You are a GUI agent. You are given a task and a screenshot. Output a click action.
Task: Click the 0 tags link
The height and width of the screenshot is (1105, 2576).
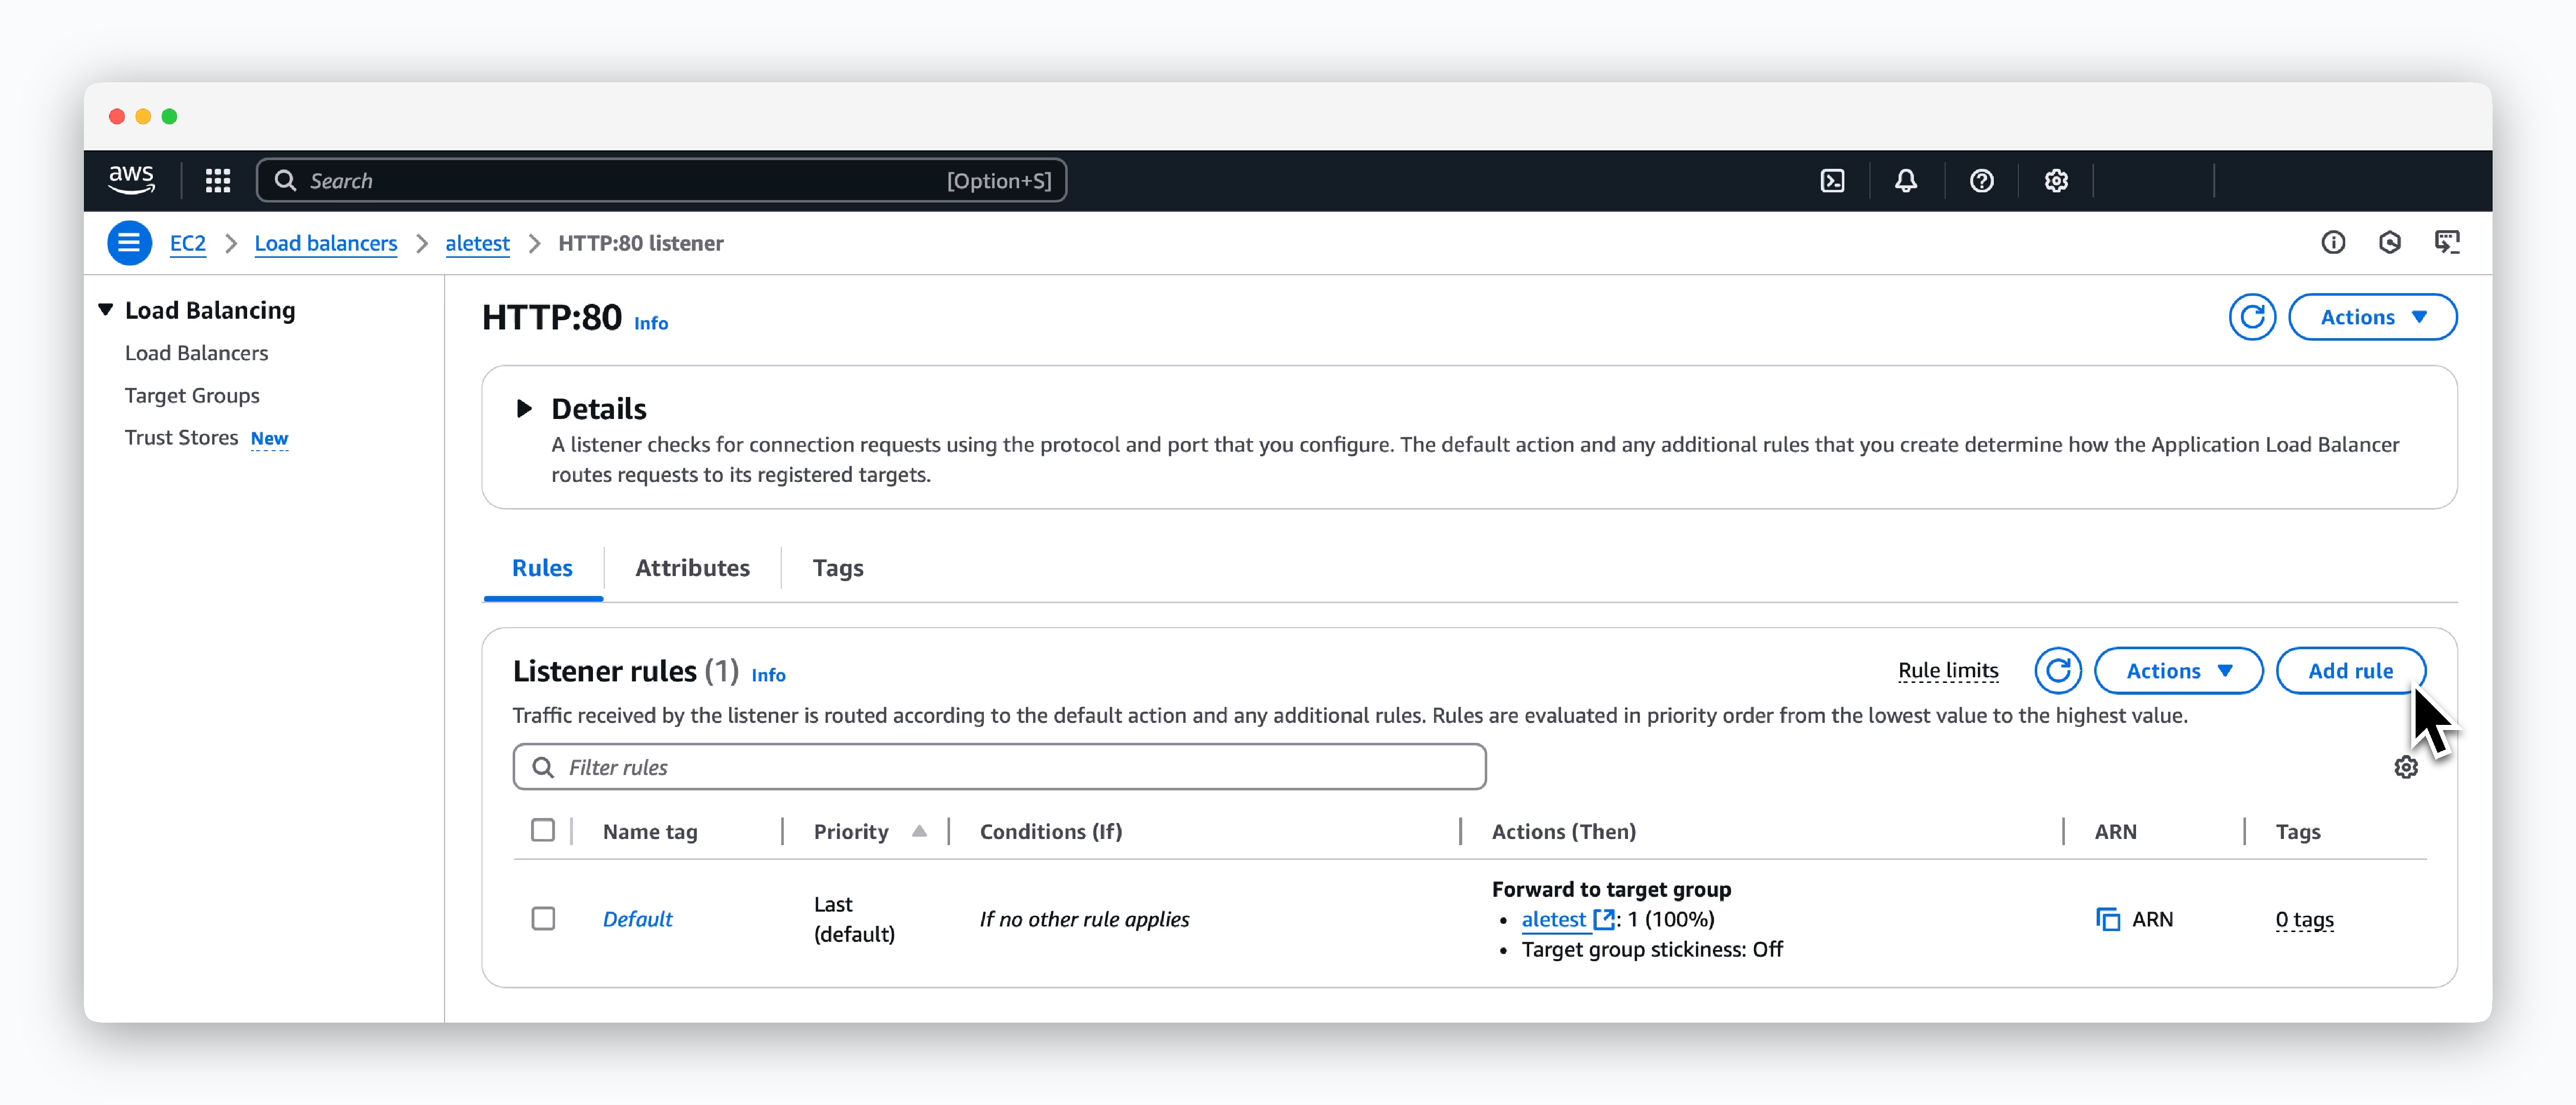coord(2304,919)
